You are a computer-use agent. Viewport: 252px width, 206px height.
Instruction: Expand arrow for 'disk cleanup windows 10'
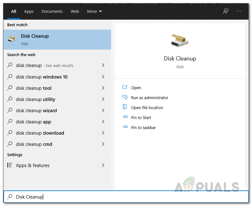(x=103, y=77)
